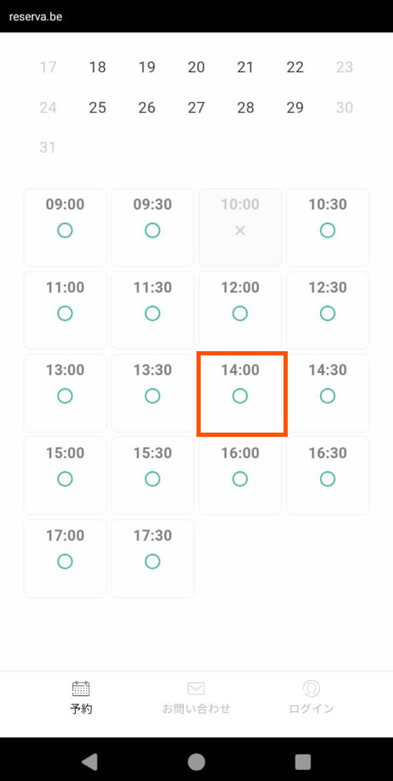
Task: Tap the Android back triangle
Action: point(90,761)
